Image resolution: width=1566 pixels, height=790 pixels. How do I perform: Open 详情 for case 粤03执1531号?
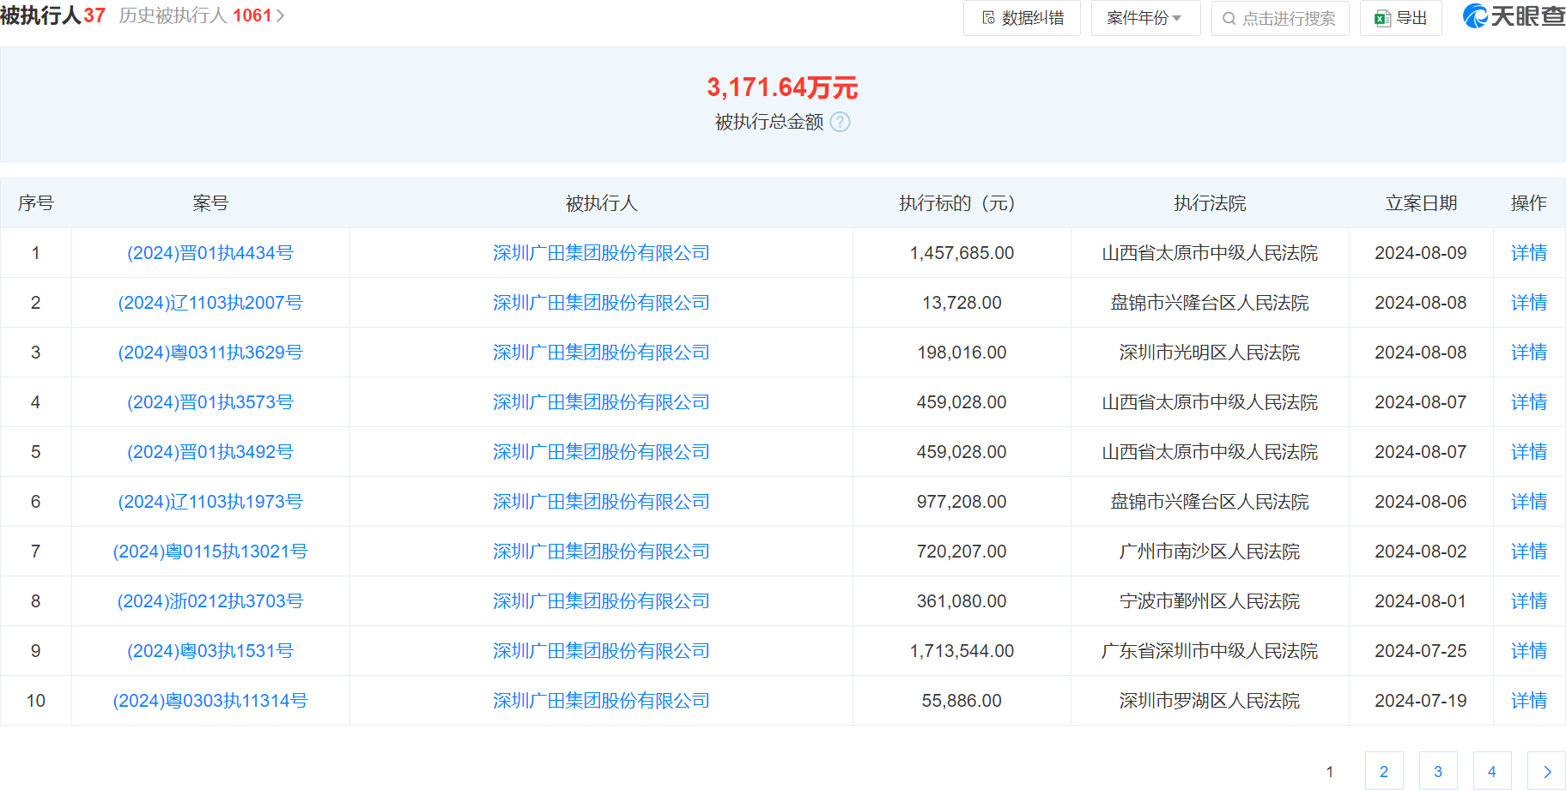click(x=1529, y=651)
